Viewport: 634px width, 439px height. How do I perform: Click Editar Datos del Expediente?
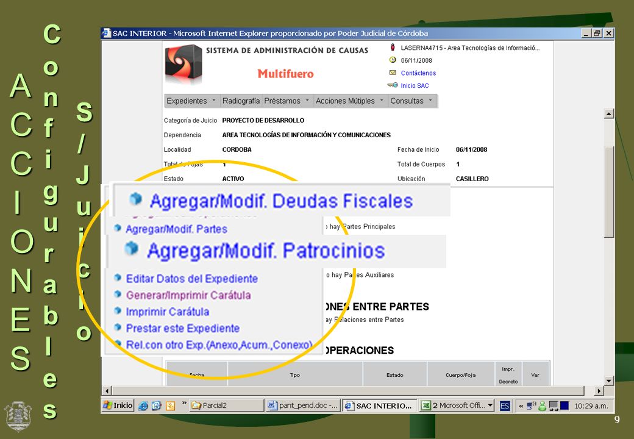(x=191, y=279)
